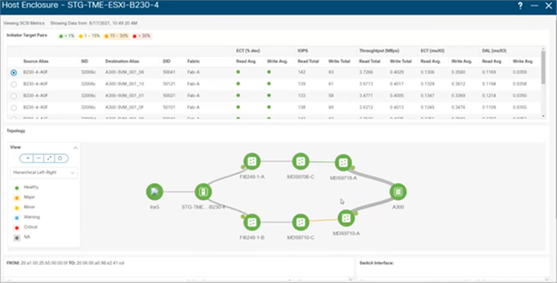The height and width of the screenshot is (283, 557).
Task: Click the FROM/TO WWN address line
Action: [x=65, y=263]
